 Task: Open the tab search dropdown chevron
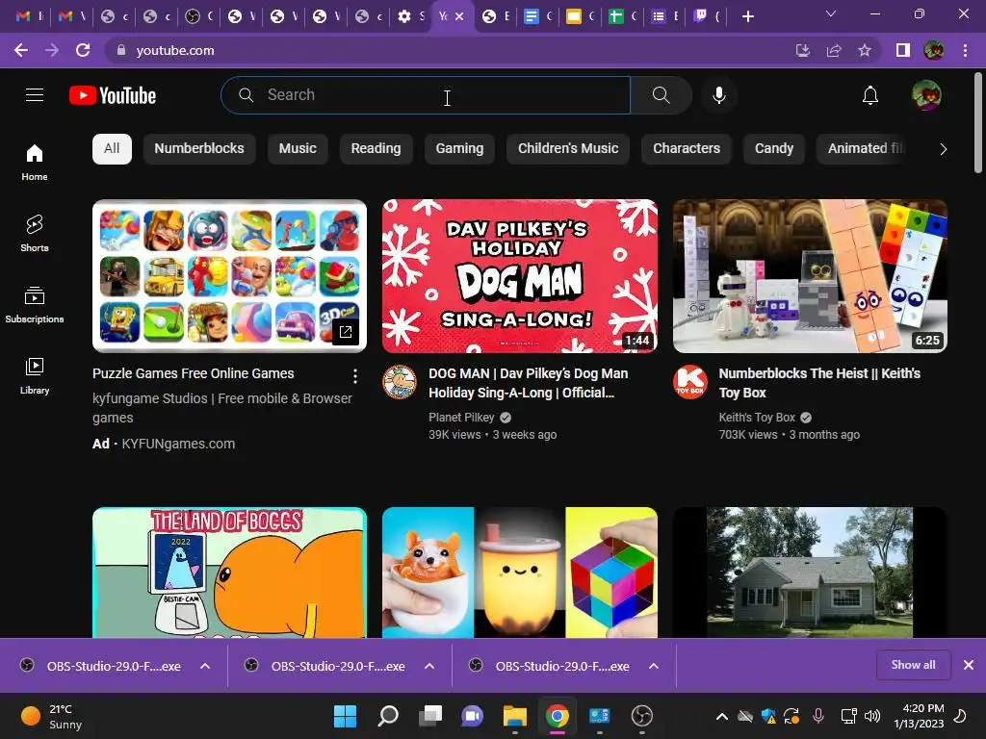831,13
